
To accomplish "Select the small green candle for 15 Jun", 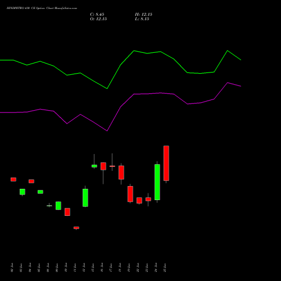I will point(94,166).
